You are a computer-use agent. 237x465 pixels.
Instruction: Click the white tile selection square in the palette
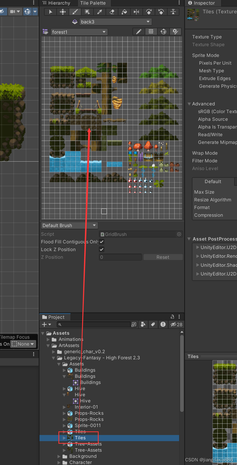tap(104, 211)
